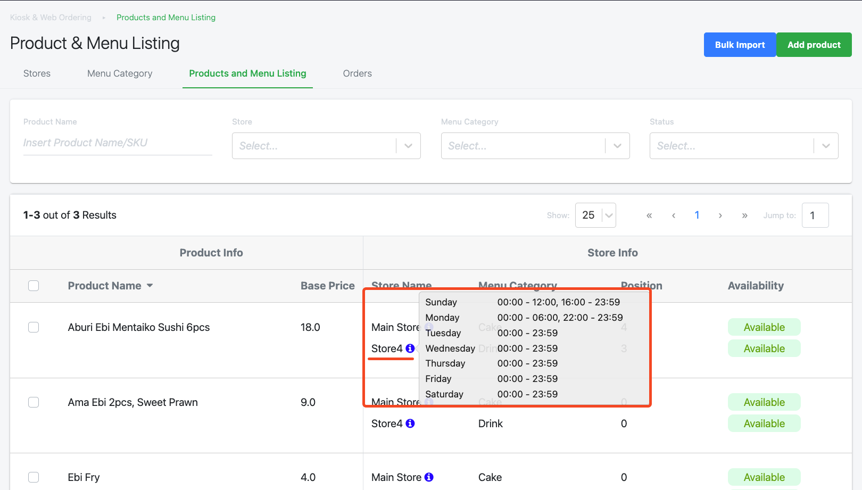
Task: Click base price 18.0 cell
Action: [310, 327]
